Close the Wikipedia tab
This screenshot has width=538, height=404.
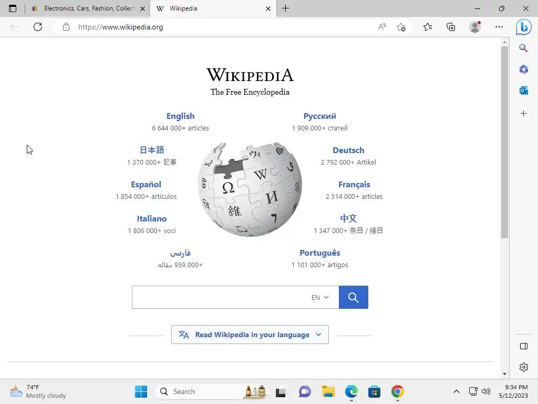pyautogui.click(x=268, y=8)
